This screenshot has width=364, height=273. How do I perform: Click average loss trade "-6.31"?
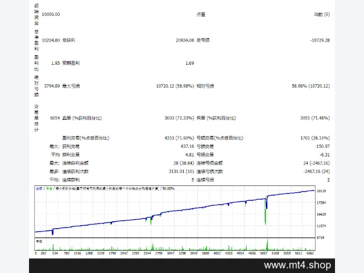coord(325,155)
